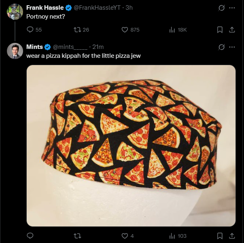Open Grok action on the Mints tweet
This screenshot has width=244, height=243.
click(221, 47)
